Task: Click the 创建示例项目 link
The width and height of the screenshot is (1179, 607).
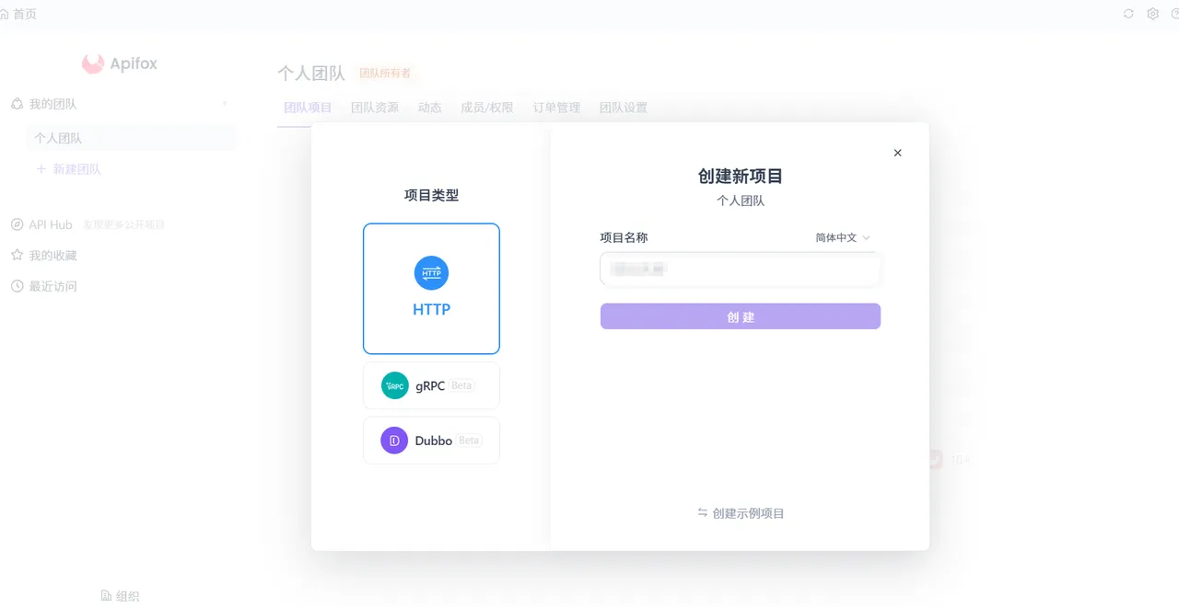Action: (748, 513)
